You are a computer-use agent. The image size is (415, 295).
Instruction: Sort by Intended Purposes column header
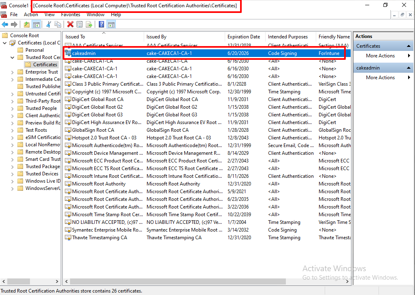click(x=291, y=37)
